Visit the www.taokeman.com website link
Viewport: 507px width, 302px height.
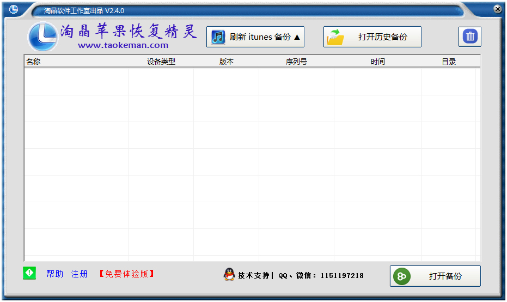click(x=123, y=45)
